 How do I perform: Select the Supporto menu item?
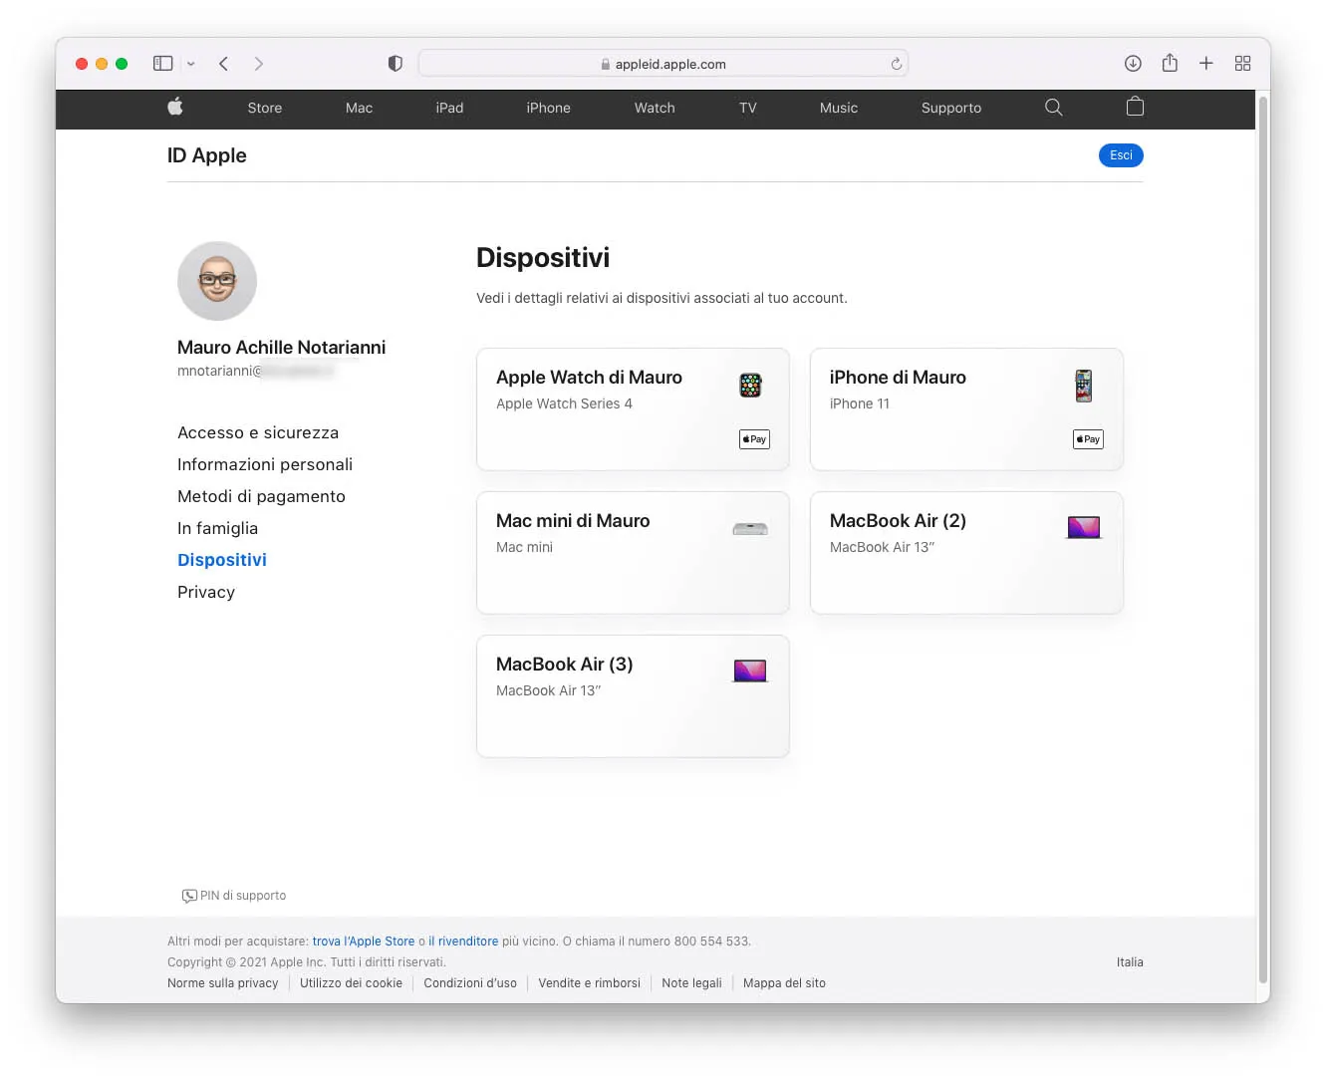pos(950,108)
